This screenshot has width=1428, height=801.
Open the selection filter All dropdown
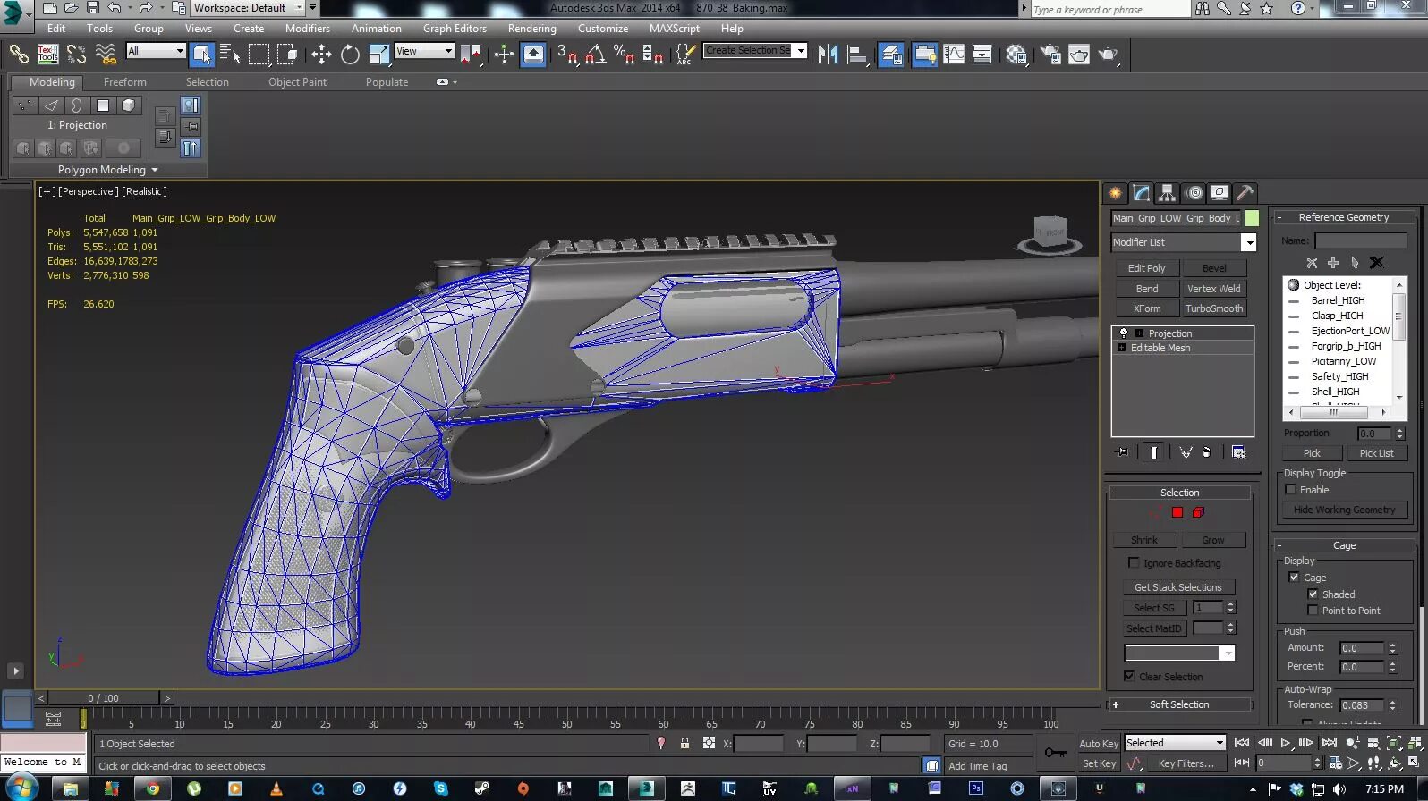[156, 51]
